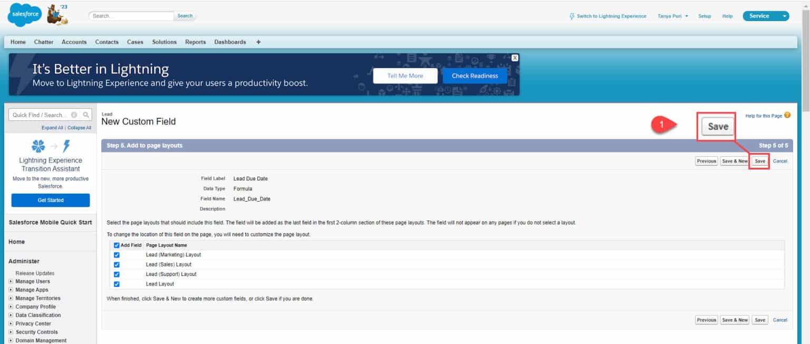Click the 'Lead (Marketing) Layout' row text
This screenshot has height=344, width=810.
pyautogui.click(x=173, y=255)
